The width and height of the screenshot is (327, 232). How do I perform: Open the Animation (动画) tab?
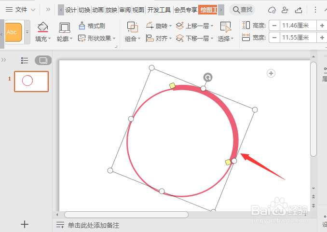coord(98,10)
